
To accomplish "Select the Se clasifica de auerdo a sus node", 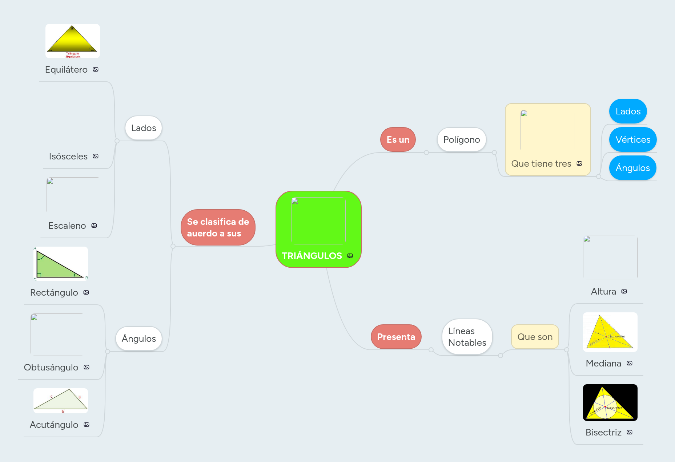I will 218,227.
